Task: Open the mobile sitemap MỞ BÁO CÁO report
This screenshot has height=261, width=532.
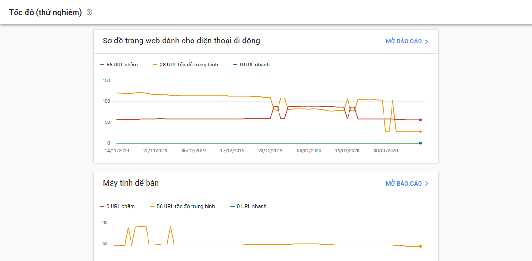Action: click(403, 41)
